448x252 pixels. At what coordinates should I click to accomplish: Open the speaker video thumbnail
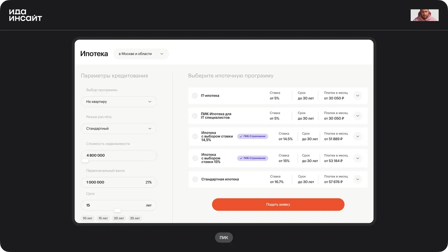[x=425, y=15]
